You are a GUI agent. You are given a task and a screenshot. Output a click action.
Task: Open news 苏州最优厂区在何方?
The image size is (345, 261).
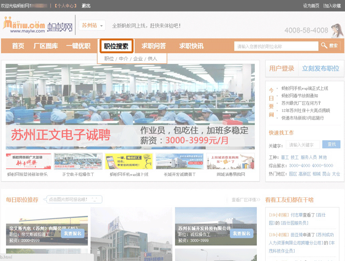click(x=301, y=103)
